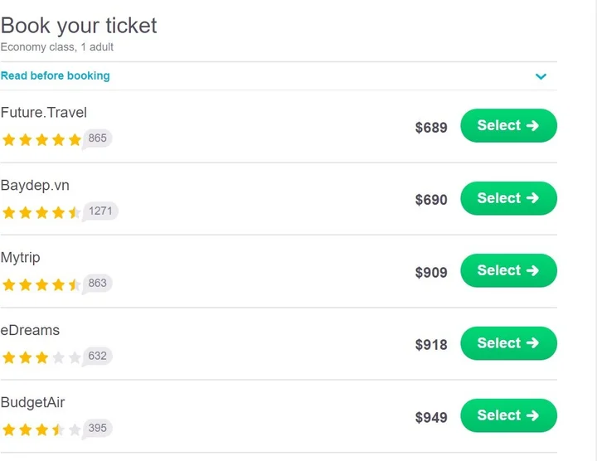The height and width of the screenshot is (461, 597).
Task: Open the Read before booking link
Action: (x=55, y=75)
